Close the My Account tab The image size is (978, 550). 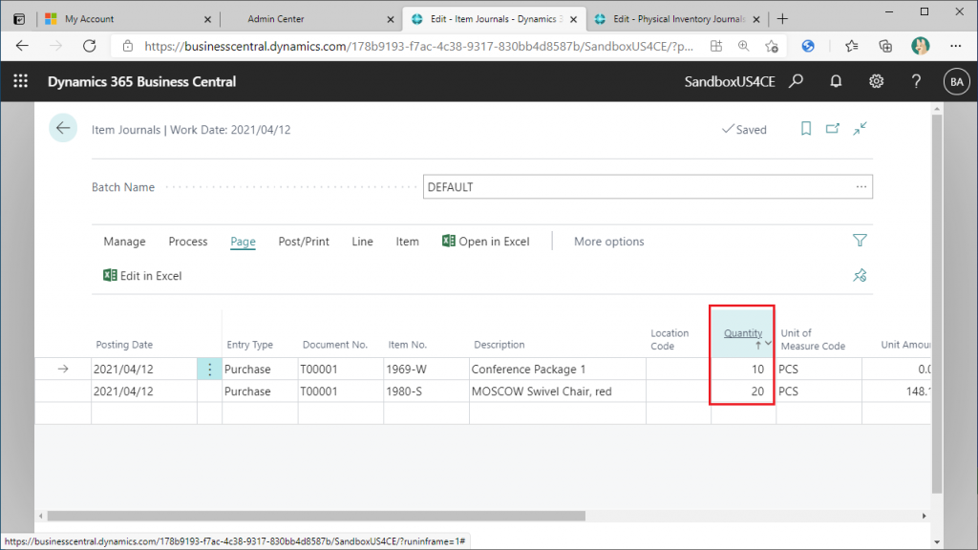(207, 19)
